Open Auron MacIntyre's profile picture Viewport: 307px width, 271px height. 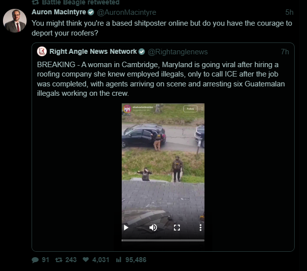click(15, 21)
